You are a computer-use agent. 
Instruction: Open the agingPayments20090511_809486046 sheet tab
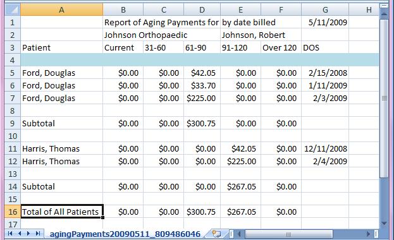pyautogui.click(x=125, y=234)
